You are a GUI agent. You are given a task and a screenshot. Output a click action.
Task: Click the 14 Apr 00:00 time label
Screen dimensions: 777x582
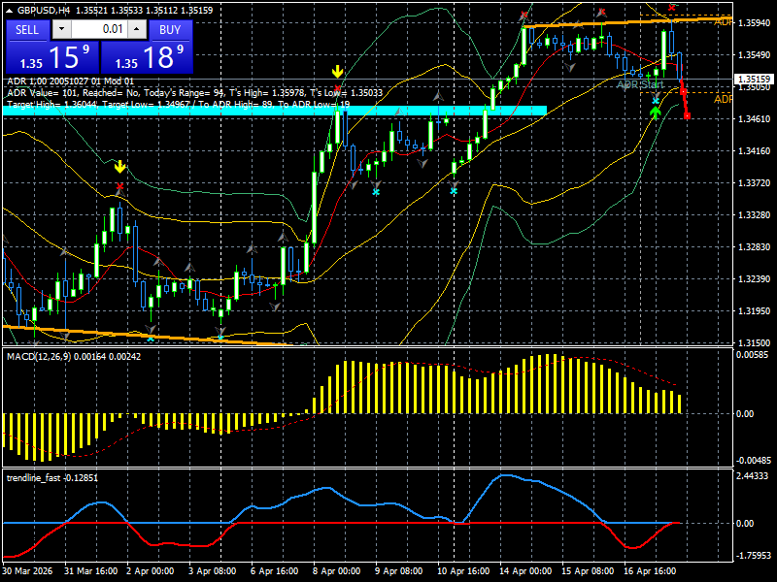(x=525, y=571)
